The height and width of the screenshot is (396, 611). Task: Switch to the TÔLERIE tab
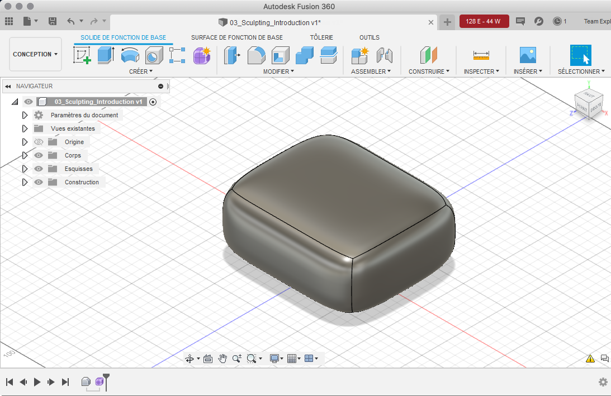[x=321, y=37]
